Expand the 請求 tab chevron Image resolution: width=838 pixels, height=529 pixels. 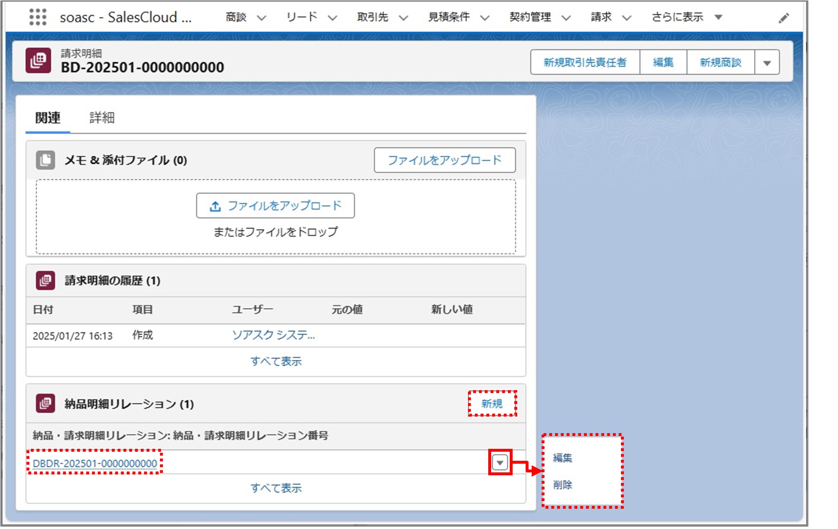click(627, 18)
